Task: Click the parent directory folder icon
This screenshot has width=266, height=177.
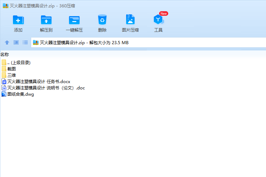Action: pyautogui.click(x=4, y=63)
